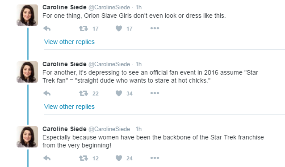Screen dimensions: 285x167
Task: Open more options on 'backbone' tweet
Action: 155,158
